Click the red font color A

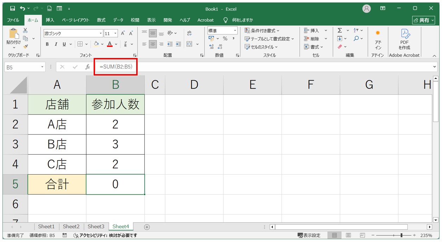tap(110, 44)
